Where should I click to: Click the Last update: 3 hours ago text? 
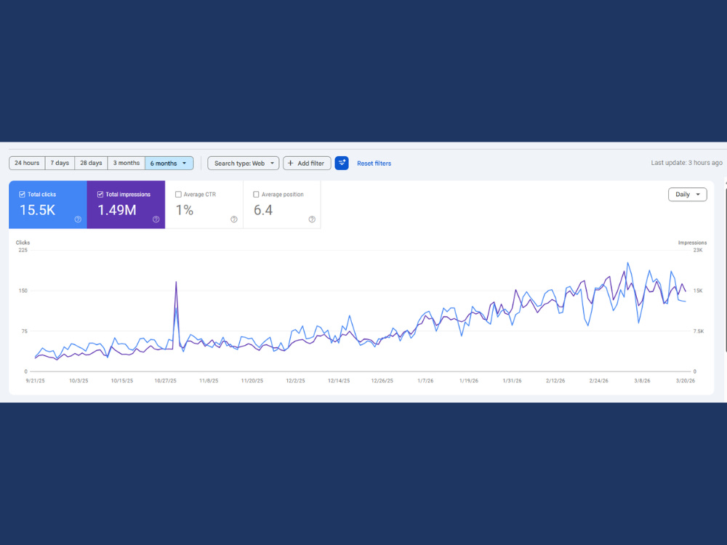click(x=687, y=163)
